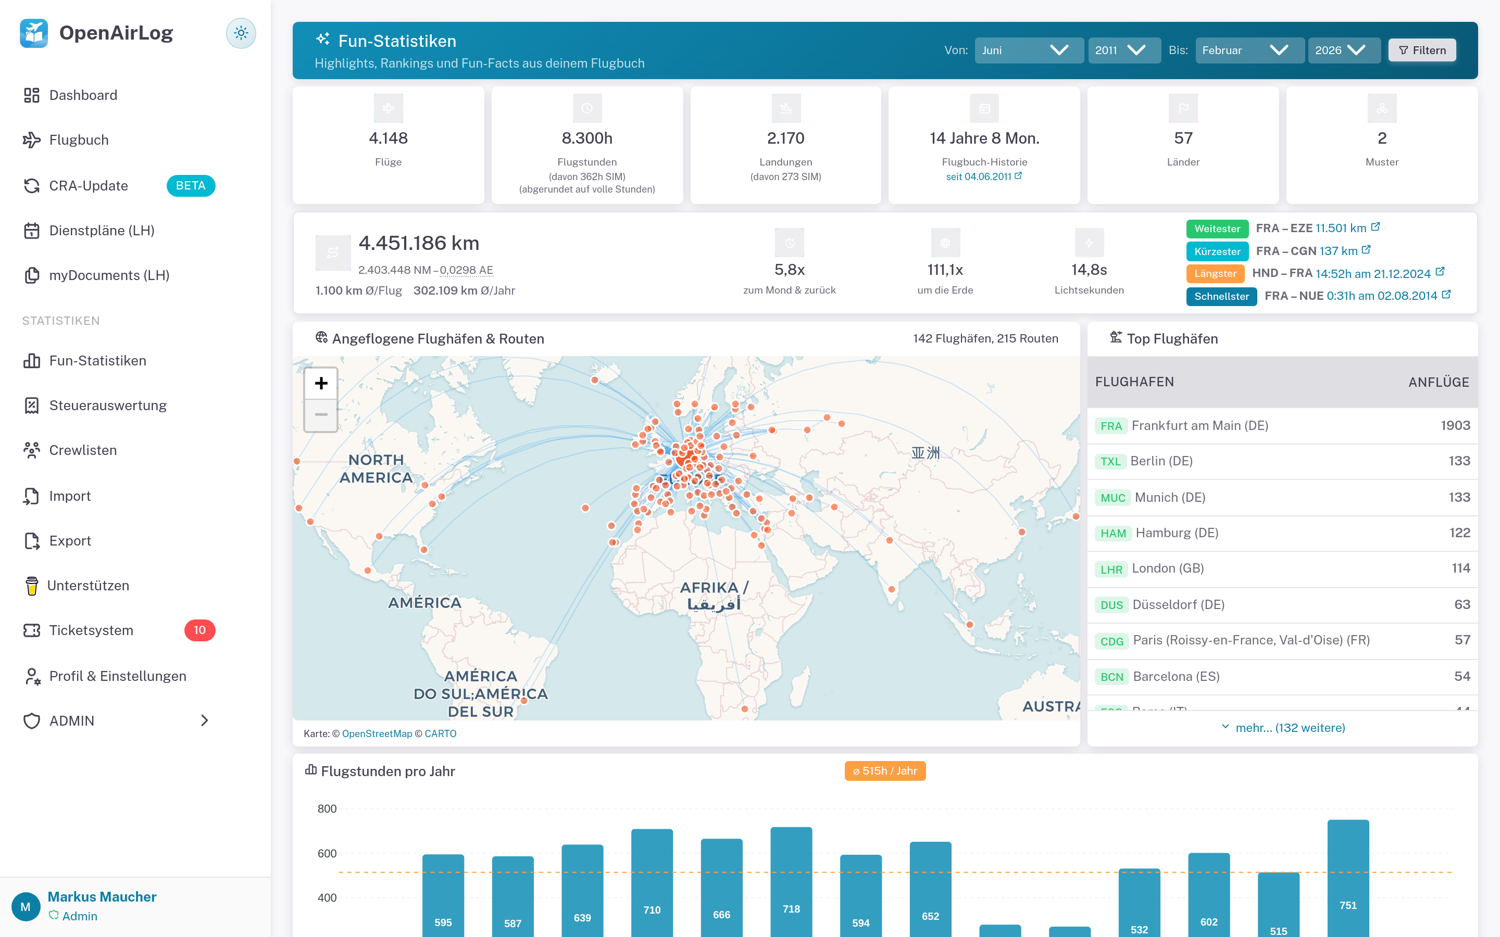Go to Dashboard in the sidebar

pyautogui.click(x=83, y=95)
